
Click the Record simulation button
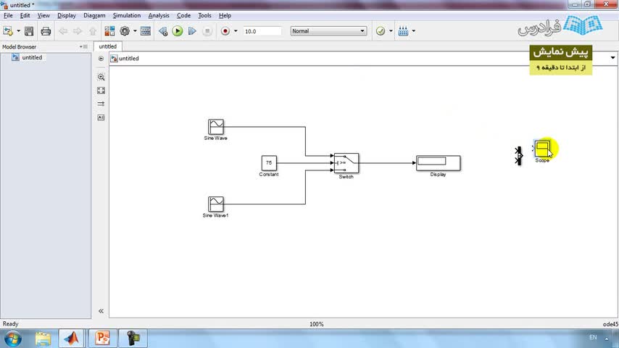225,30
